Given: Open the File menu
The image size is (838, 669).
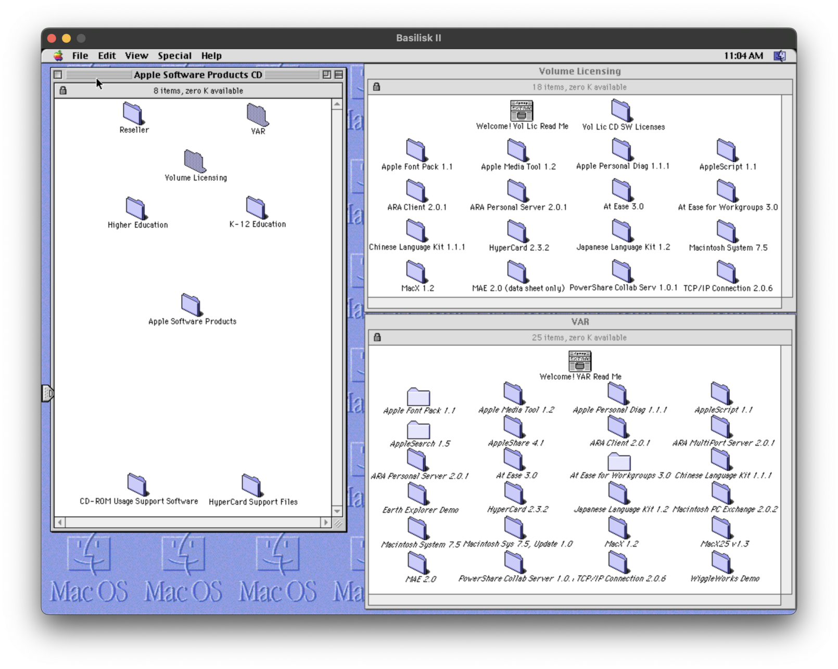Looking at the screenshot, I should 80,56.
